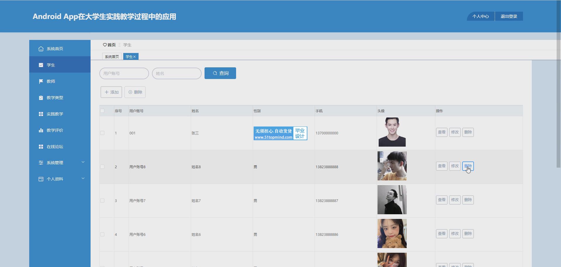Click the 用户账号 search input field

pos(124,73)
